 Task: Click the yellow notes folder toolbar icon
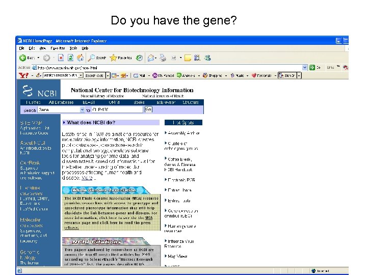[x=188, y=58]
